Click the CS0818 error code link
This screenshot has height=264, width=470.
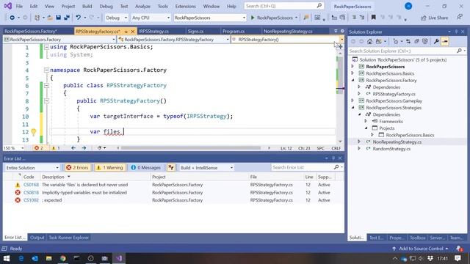[x=31, y=192]
